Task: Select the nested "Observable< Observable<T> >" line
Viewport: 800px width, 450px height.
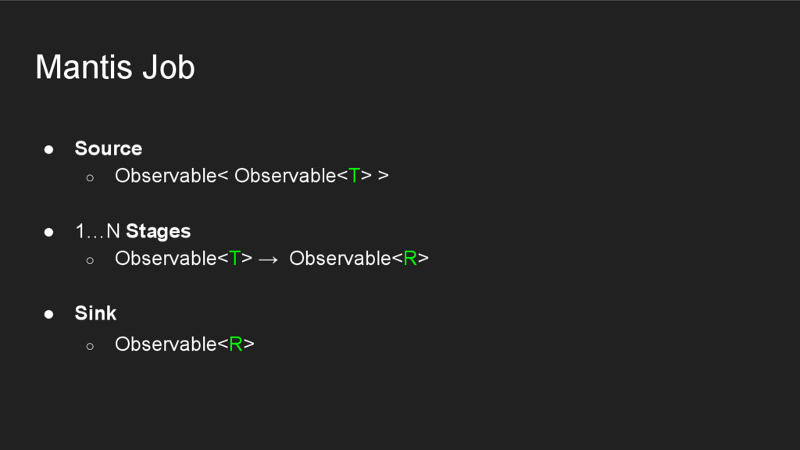Action: click(251, 176)
